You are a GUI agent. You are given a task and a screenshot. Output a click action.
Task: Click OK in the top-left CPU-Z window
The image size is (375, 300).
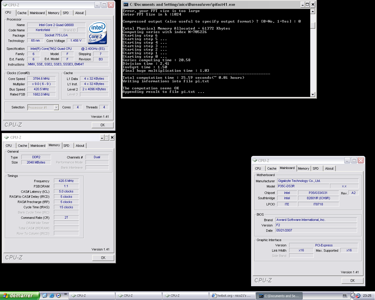[103, 125]
